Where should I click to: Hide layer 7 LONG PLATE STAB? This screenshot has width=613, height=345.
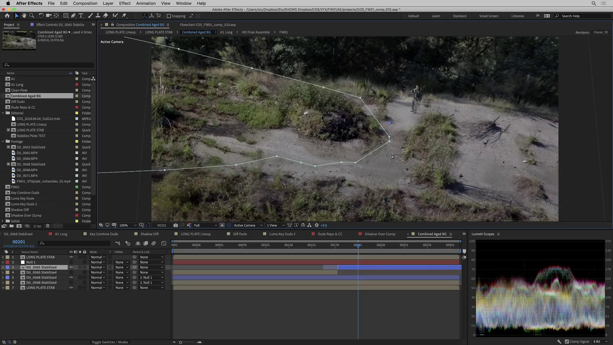71,288
